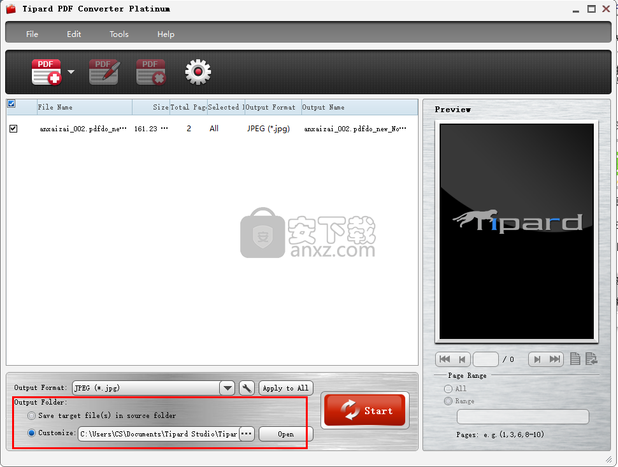Click the Size column header
618x467 pixels.
(151, 107)
